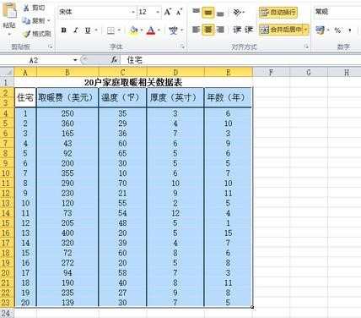Screen dimensions: 361x318
Task: Click the Paste (粘贴) clipboard icon
Action: [x=9, y=10]
